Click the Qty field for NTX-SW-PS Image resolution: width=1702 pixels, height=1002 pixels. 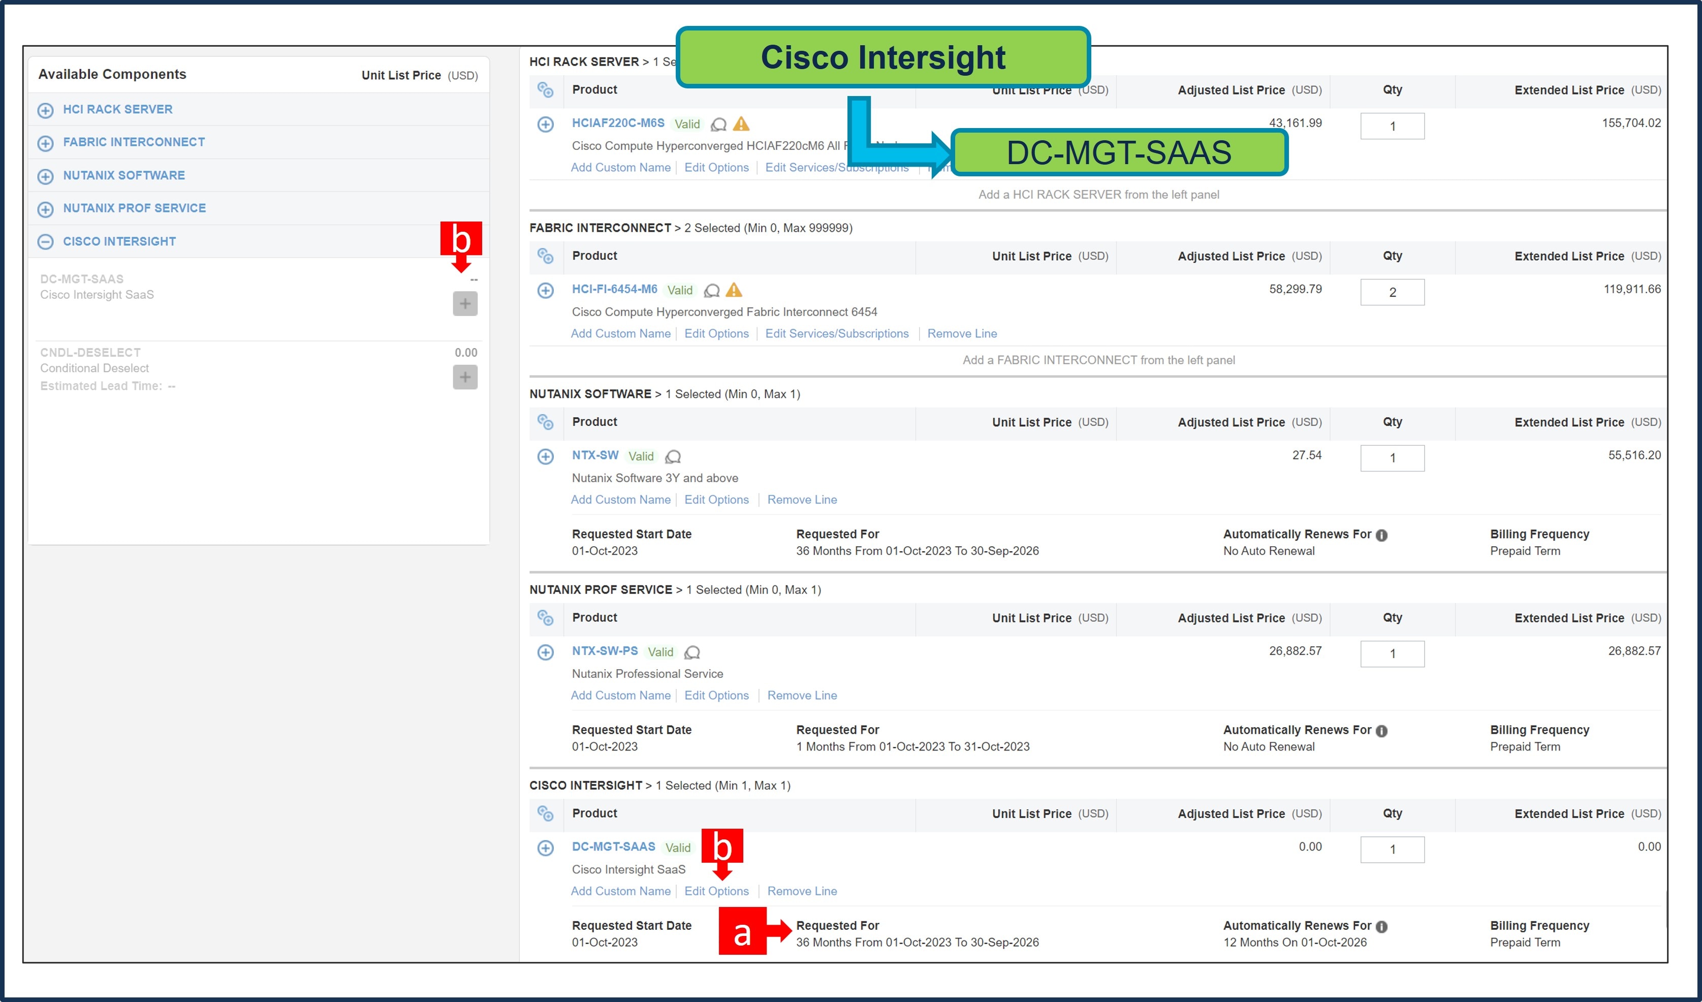click(1392, 654)
